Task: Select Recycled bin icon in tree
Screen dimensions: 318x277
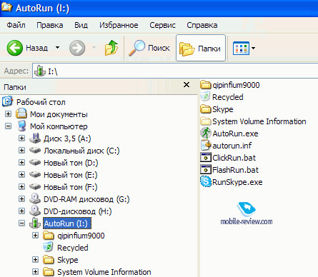Action: [x=49, y=247]
